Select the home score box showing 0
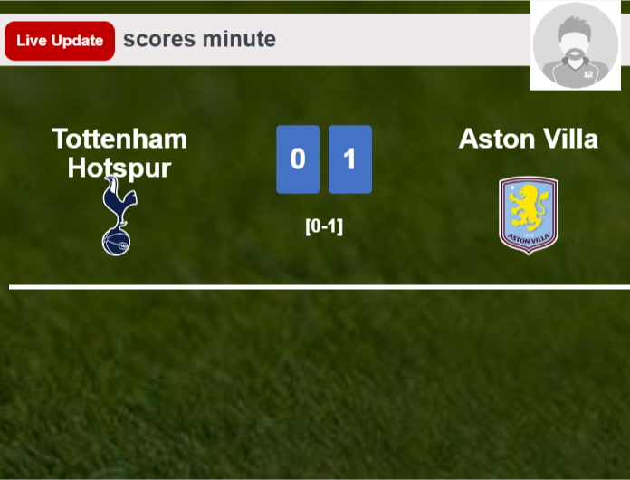The image size is (630, 480). [298, 159]
